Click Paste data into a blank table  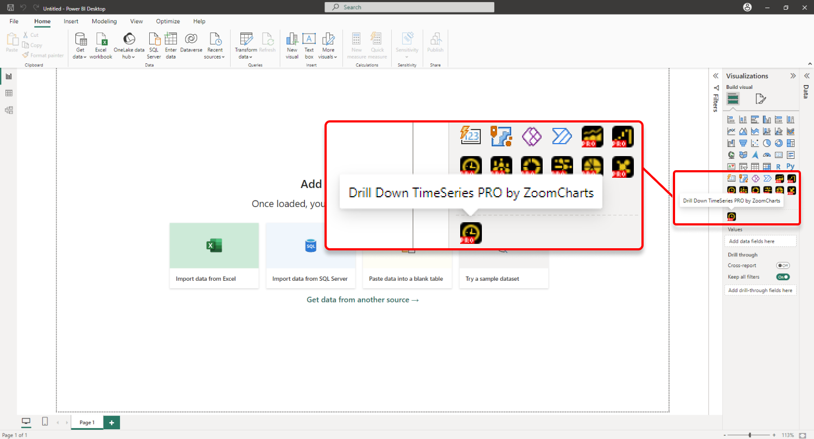point(407,255)
